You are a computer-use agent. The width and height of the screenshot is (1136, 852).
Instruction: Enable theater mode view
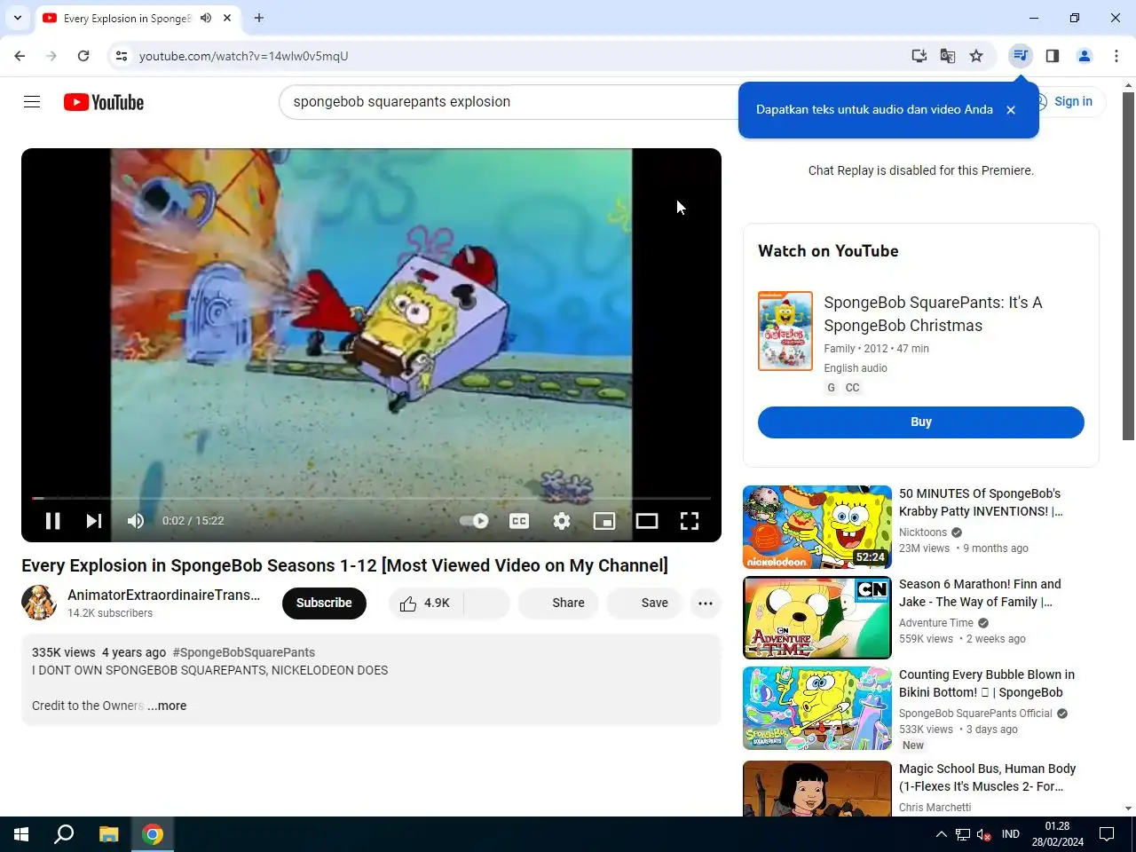[x=647, y=521]
